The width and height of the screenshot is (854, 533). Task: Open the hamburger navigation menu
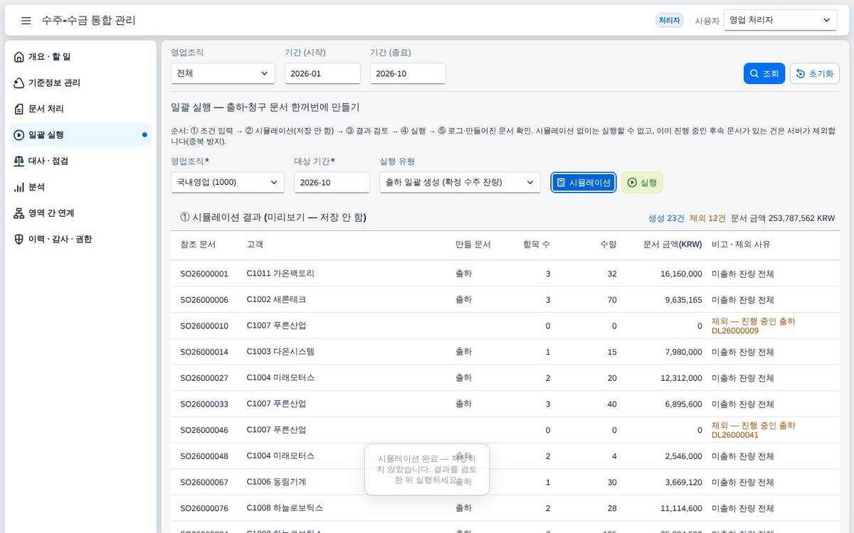click(x=26, y=21)
